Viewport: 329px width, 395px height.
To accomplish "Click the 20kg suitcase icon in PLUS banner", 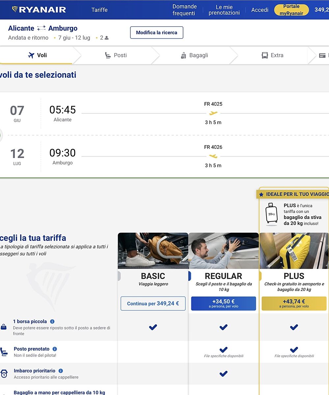I will 272,214.
